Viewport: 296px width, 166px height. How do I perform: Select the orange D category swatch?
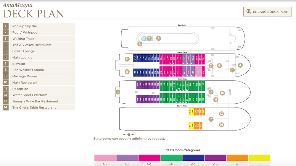pos(237,158)
